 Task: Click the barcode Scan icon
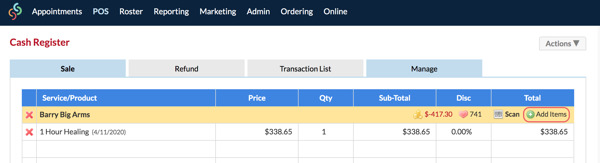coord(498,114)
